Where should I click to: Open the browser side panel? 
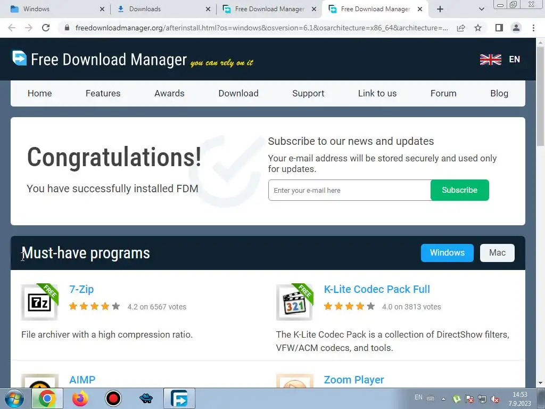click(499, 28)
